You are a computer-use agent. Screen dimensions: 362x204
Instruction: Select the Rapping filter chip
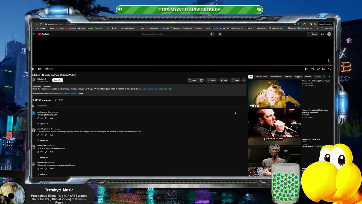tap(298, 77)
